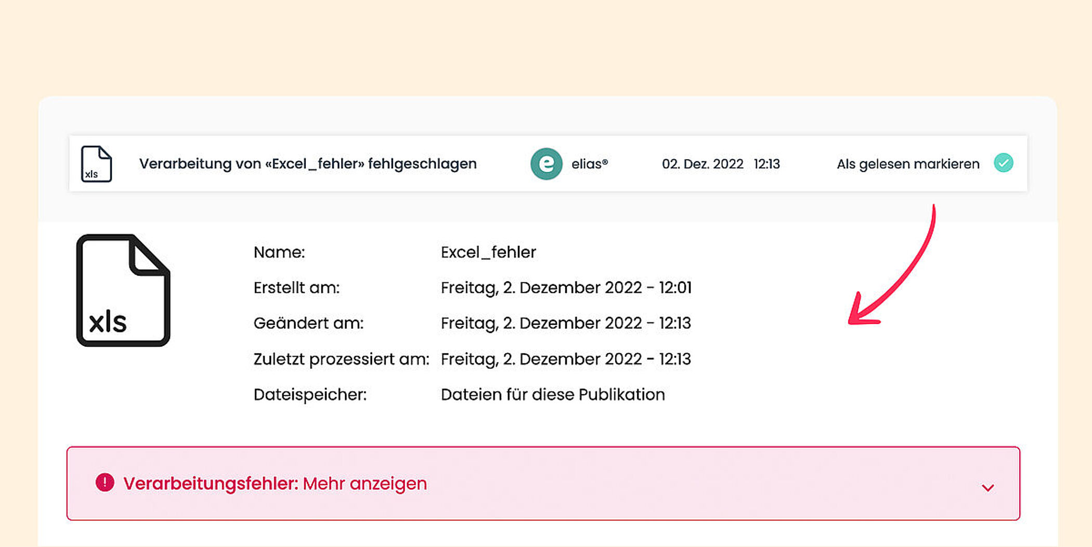Viewport: 1092px width, 547px height.
Task: Click the green elias avatar icon
Action: pos(546,164)
